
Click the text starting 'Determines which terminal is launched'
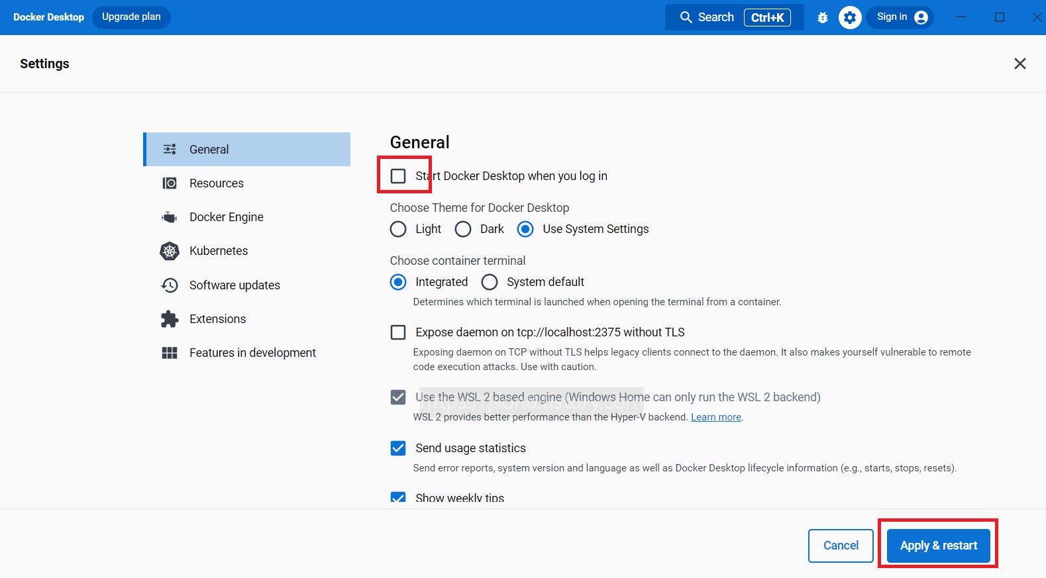pyautogui.click(x=597, y=302)
